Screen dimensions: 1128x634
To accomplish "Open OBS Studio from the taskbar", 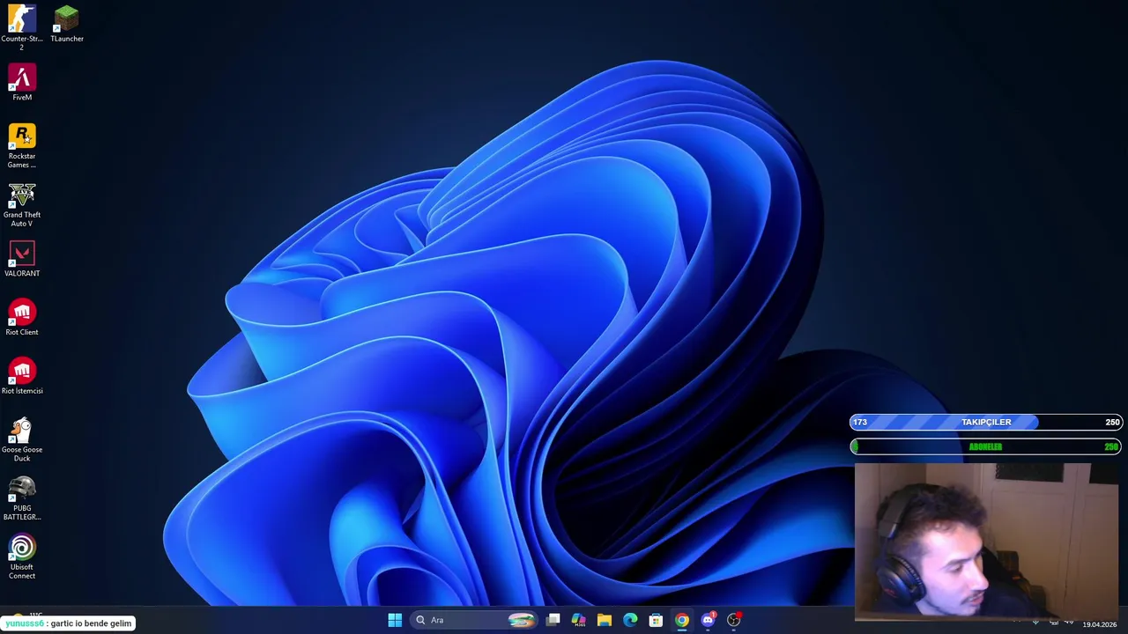I will 733,620.
